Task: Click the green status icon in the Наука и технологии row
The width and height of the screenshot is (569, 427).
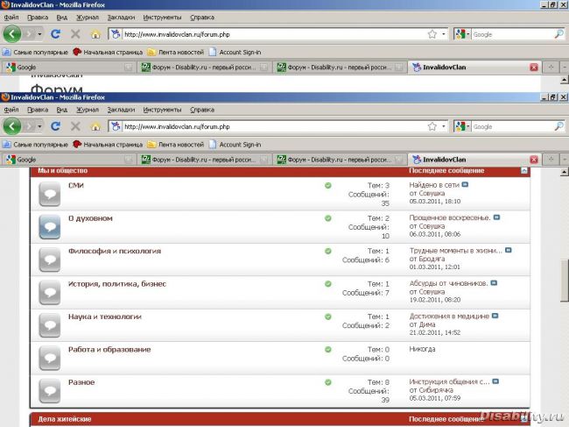Action: click(327, 317)
